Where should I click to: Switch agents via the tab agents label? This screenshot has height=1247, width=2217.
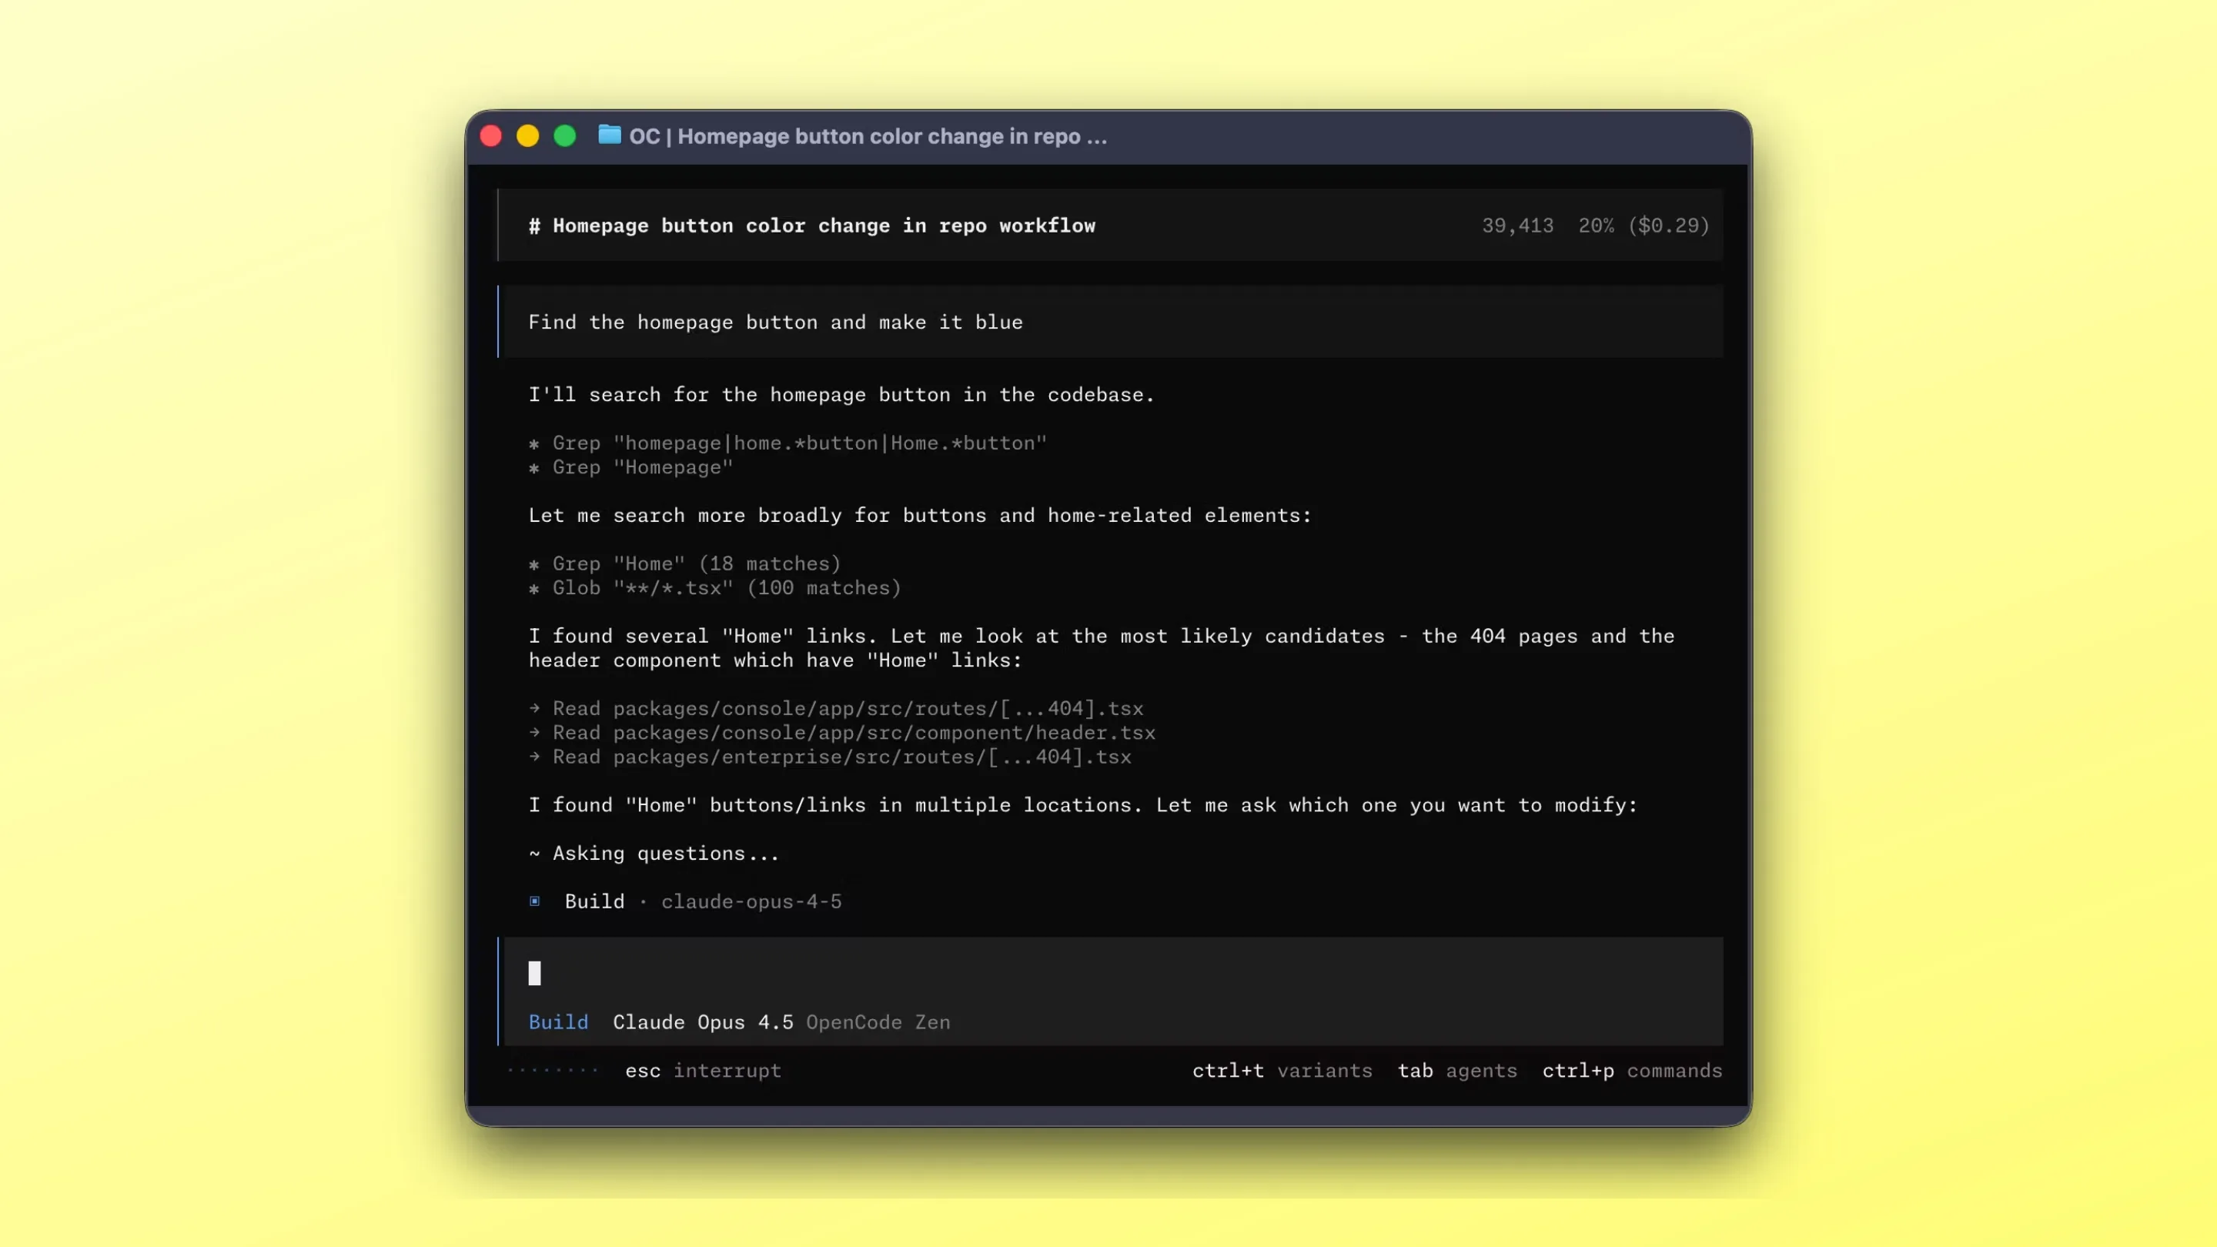click(x=1457, y=1071)
